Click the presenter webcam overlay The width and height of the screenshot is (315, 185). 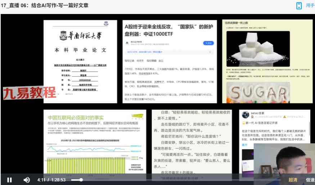pyautogui.click(x=284, y=160)
